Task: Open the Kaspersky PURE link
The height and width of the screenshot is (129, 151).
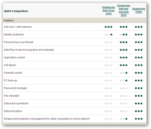Action: [139, 10]
